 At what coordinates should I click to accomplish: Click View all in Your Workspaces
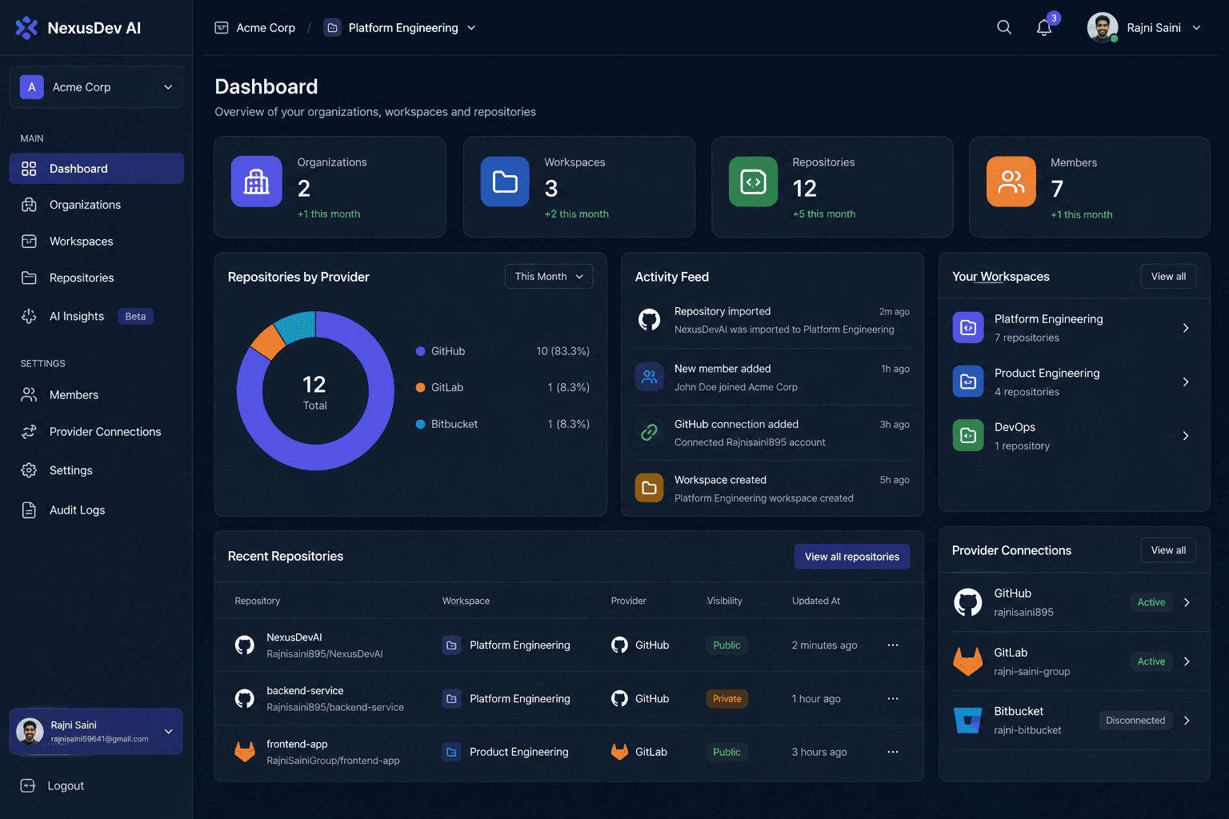1168,276
